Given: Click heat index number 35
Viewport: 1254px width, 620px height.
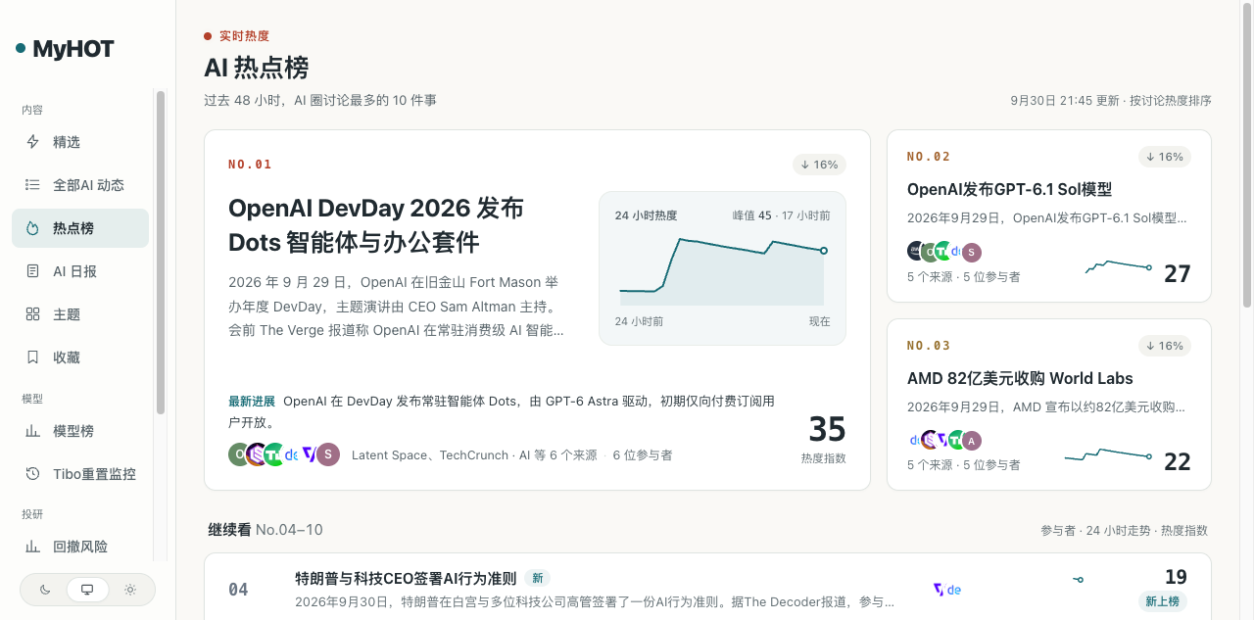Looking at the screenshot, I should click(827, 430).
